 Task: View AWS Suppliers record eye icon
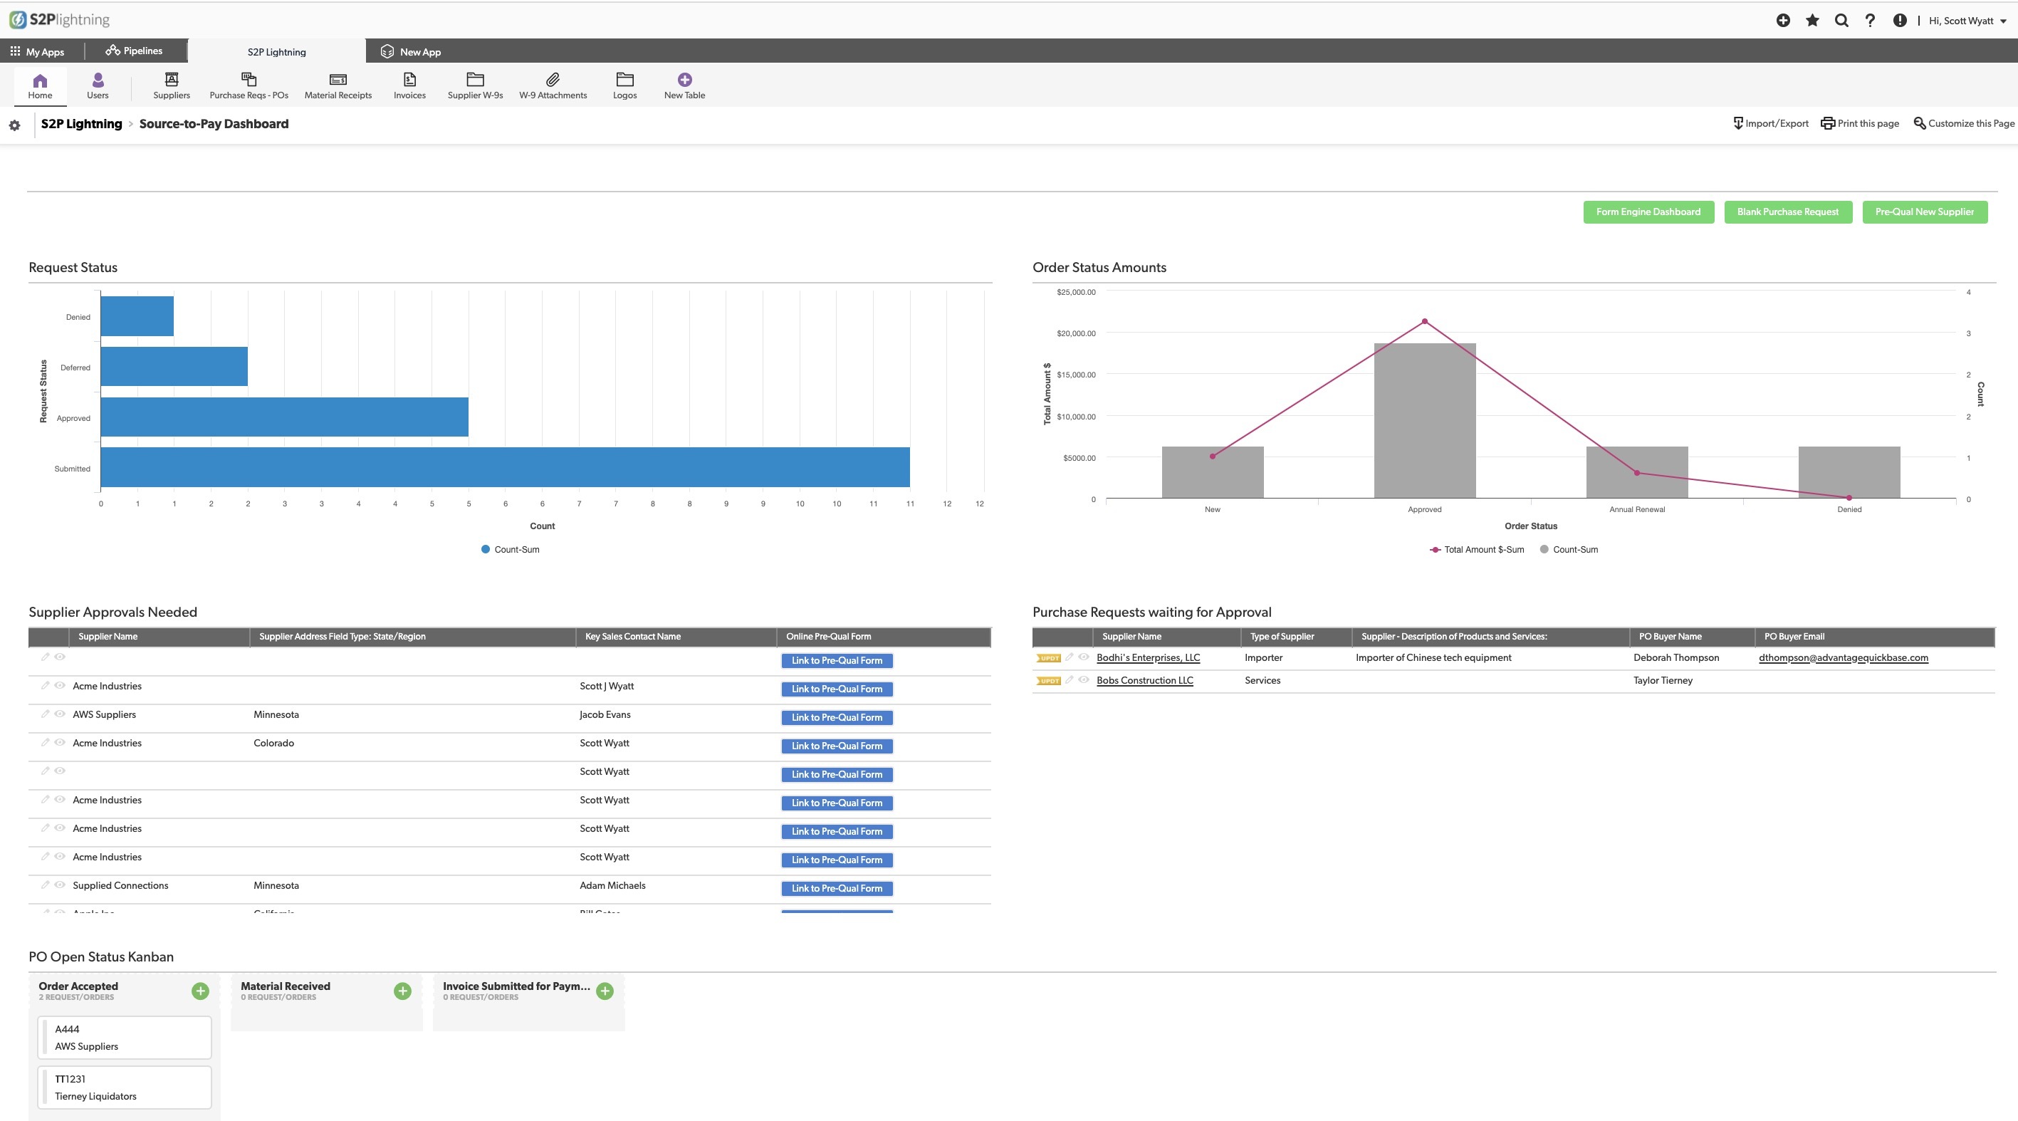coord(60,714)
